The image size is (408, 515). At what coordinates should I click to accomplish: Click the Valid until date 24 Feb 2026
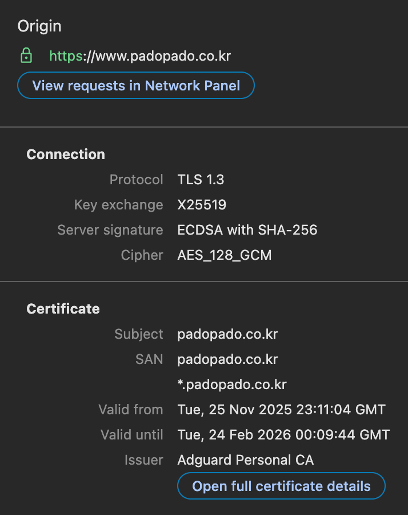(283, 435)
